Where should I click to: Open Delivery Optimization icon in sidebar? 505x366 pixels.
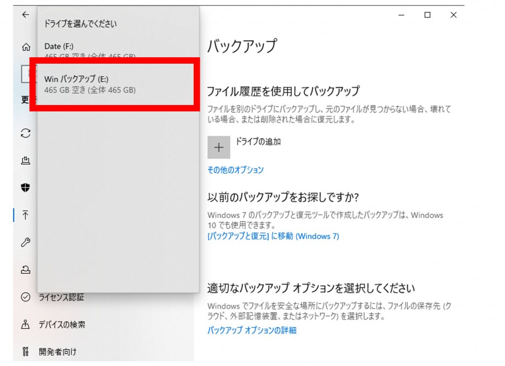26,160
